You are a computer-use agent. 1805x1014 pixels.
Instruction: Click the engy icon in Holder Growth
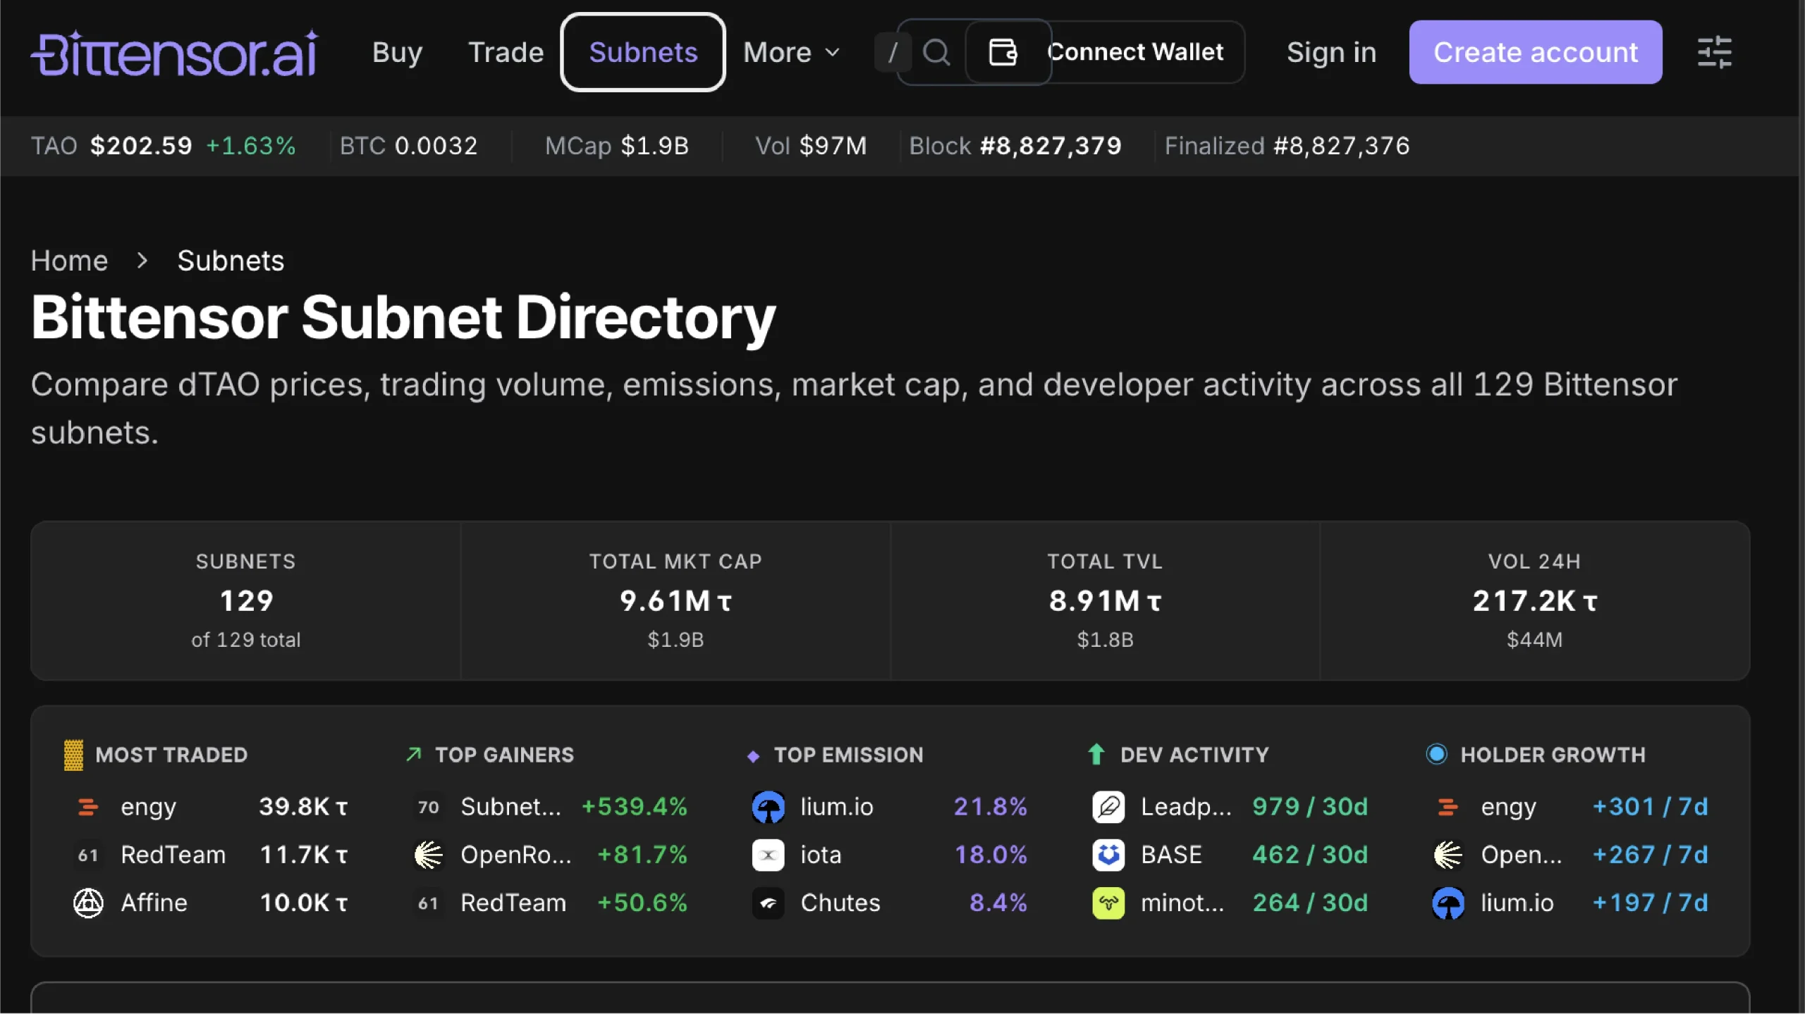tap(1448, 806)
